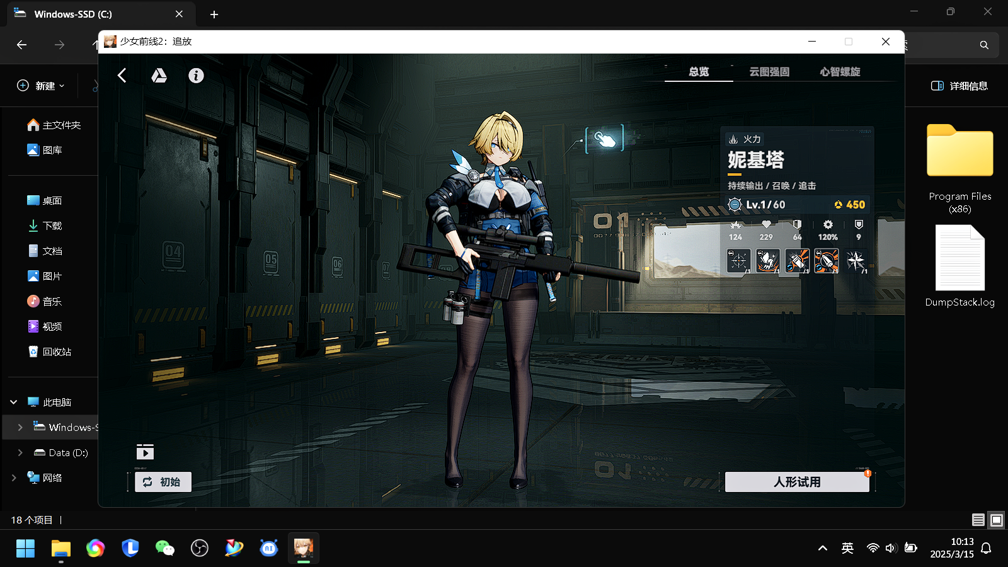Open the info circle icon in game
This screenshot has height=567, width=1008.
pyautogui.click(x=196, y=76)
